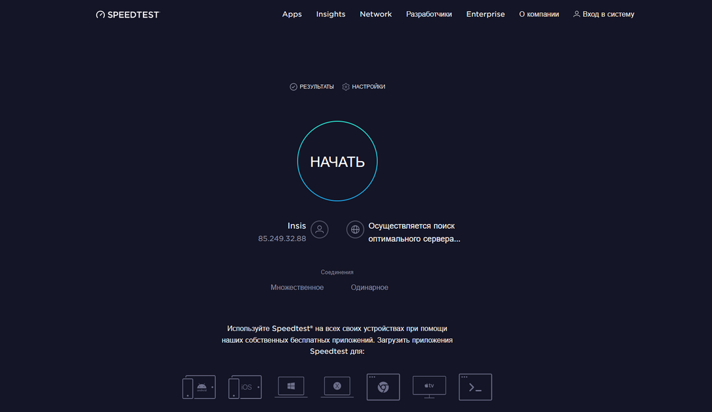
Task: Open the Windows app download icon
Action: click(x=291, y=387)
